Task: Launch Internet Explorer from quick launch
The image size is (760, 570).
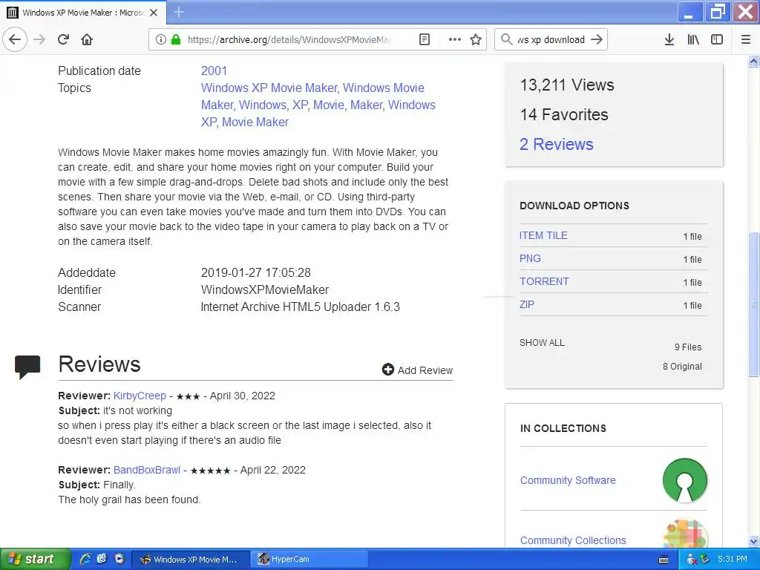Action: (85, 559)
